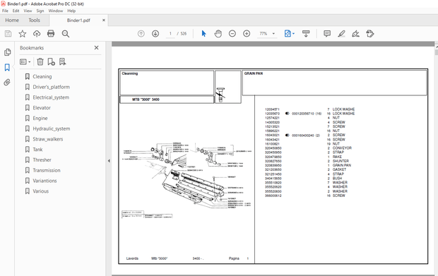Image resolution: width=438 pixels, height=276 pixels.
Task: Select the highlight text pen tool
Action: [341, 34]
